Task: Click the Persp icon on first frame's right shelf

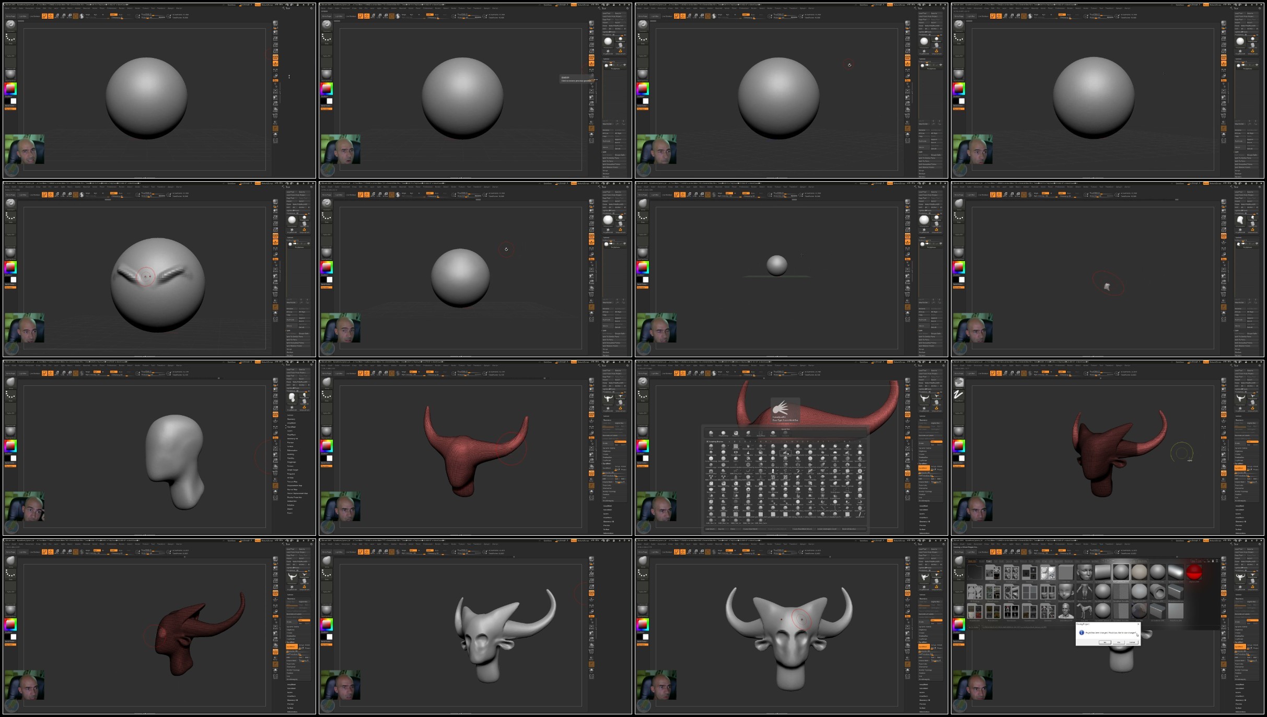Action: click(x=275, y=57)
